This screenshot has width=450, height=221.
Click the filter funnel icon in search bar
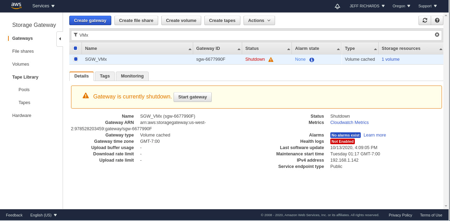tap(76, 35)
